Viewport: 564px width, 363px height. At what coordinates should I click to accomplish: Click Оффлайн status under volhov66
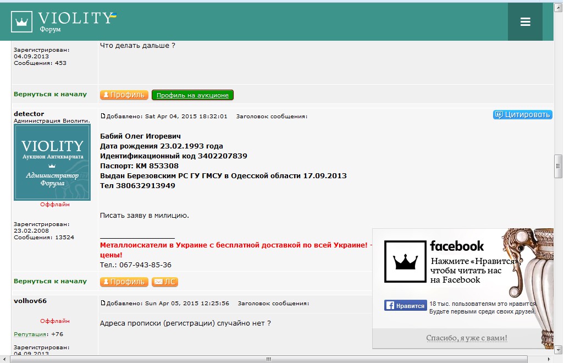pos(54,321)
